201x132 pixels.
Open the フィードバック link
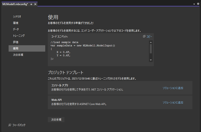pyautogui.click(x=19, y=125)
